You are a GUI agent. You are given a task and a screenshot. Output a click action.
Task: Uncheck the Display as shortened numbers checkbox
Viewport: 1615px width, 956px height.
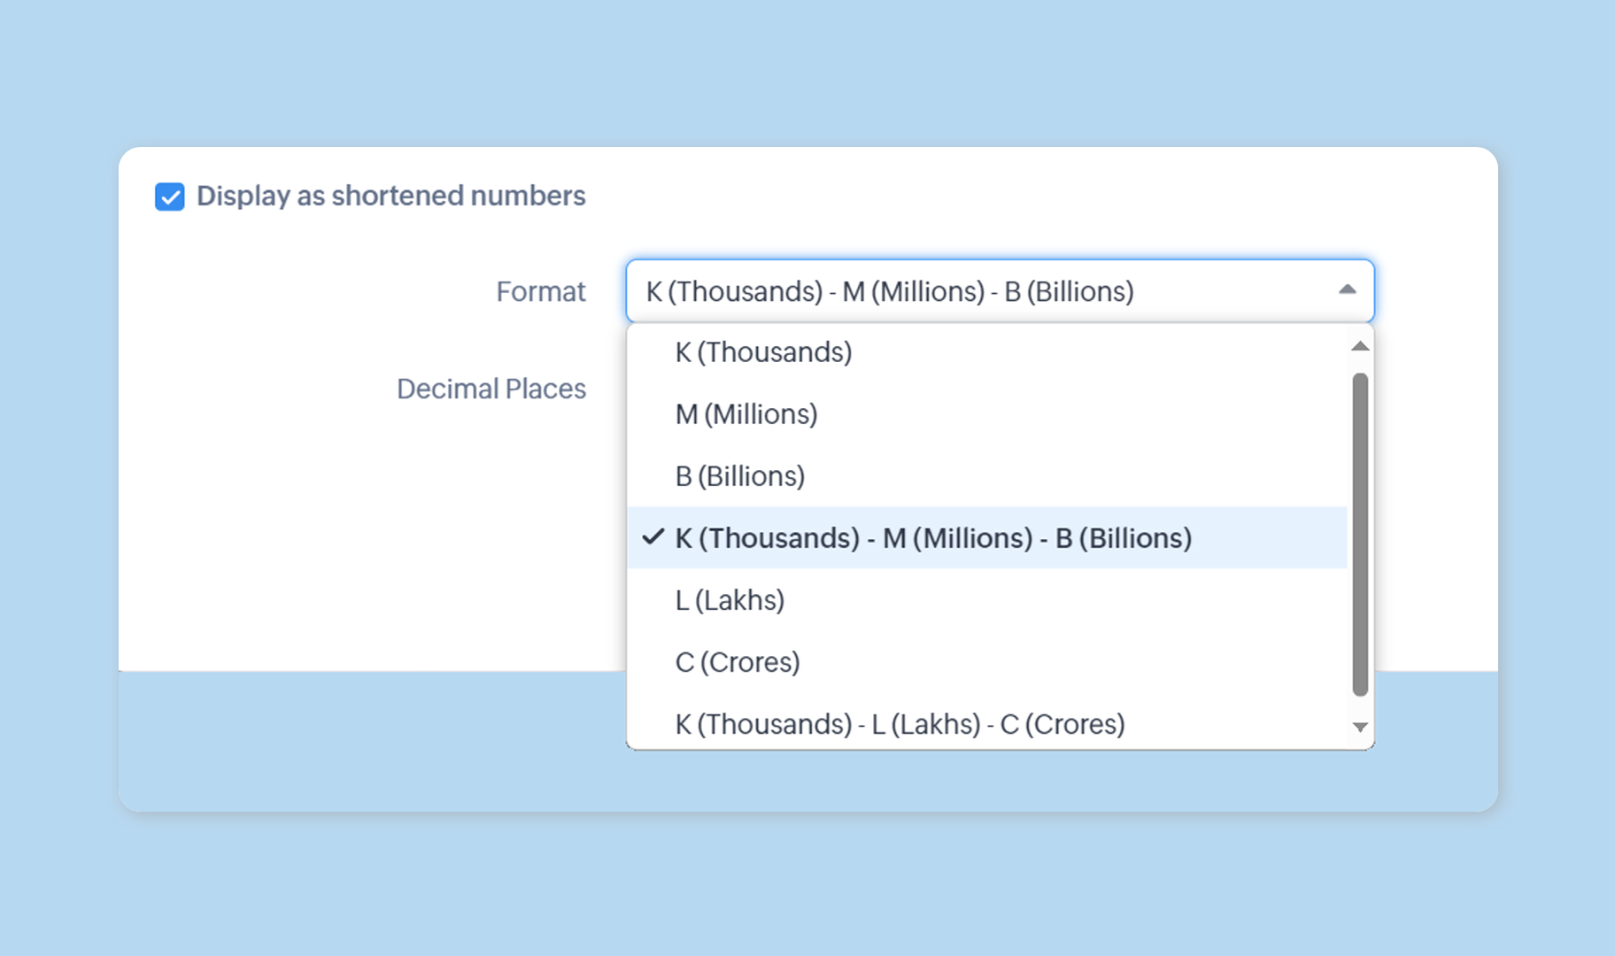(170, 197)
